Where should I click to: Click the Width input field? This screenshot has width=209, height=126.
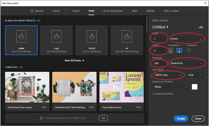[160, 39]
